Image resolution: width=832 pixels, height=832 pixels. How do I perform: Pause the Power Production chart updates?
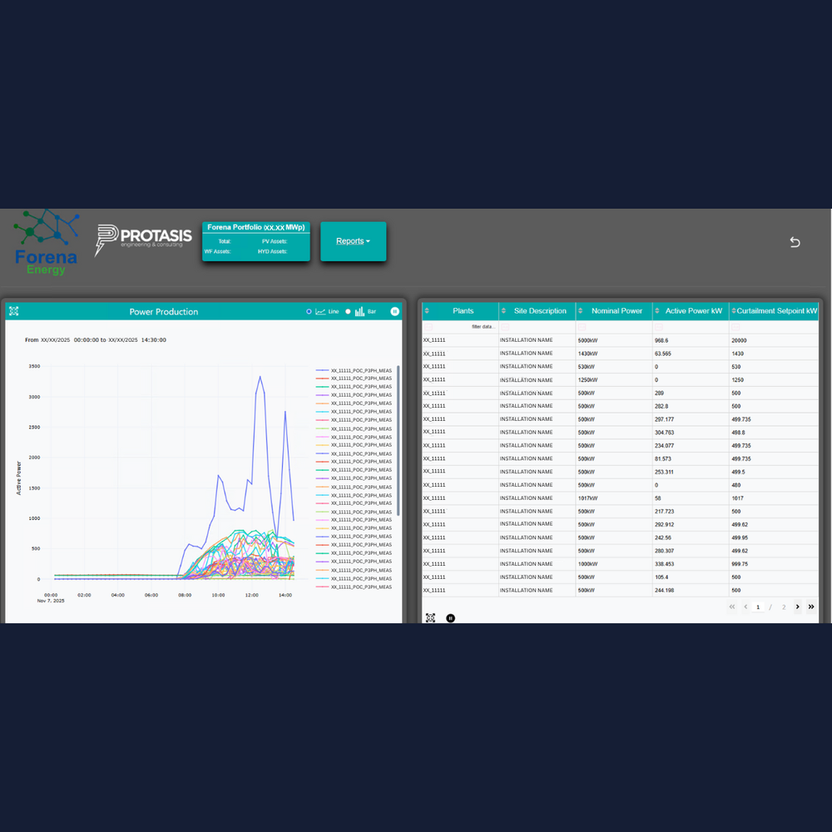pos(395,311)
